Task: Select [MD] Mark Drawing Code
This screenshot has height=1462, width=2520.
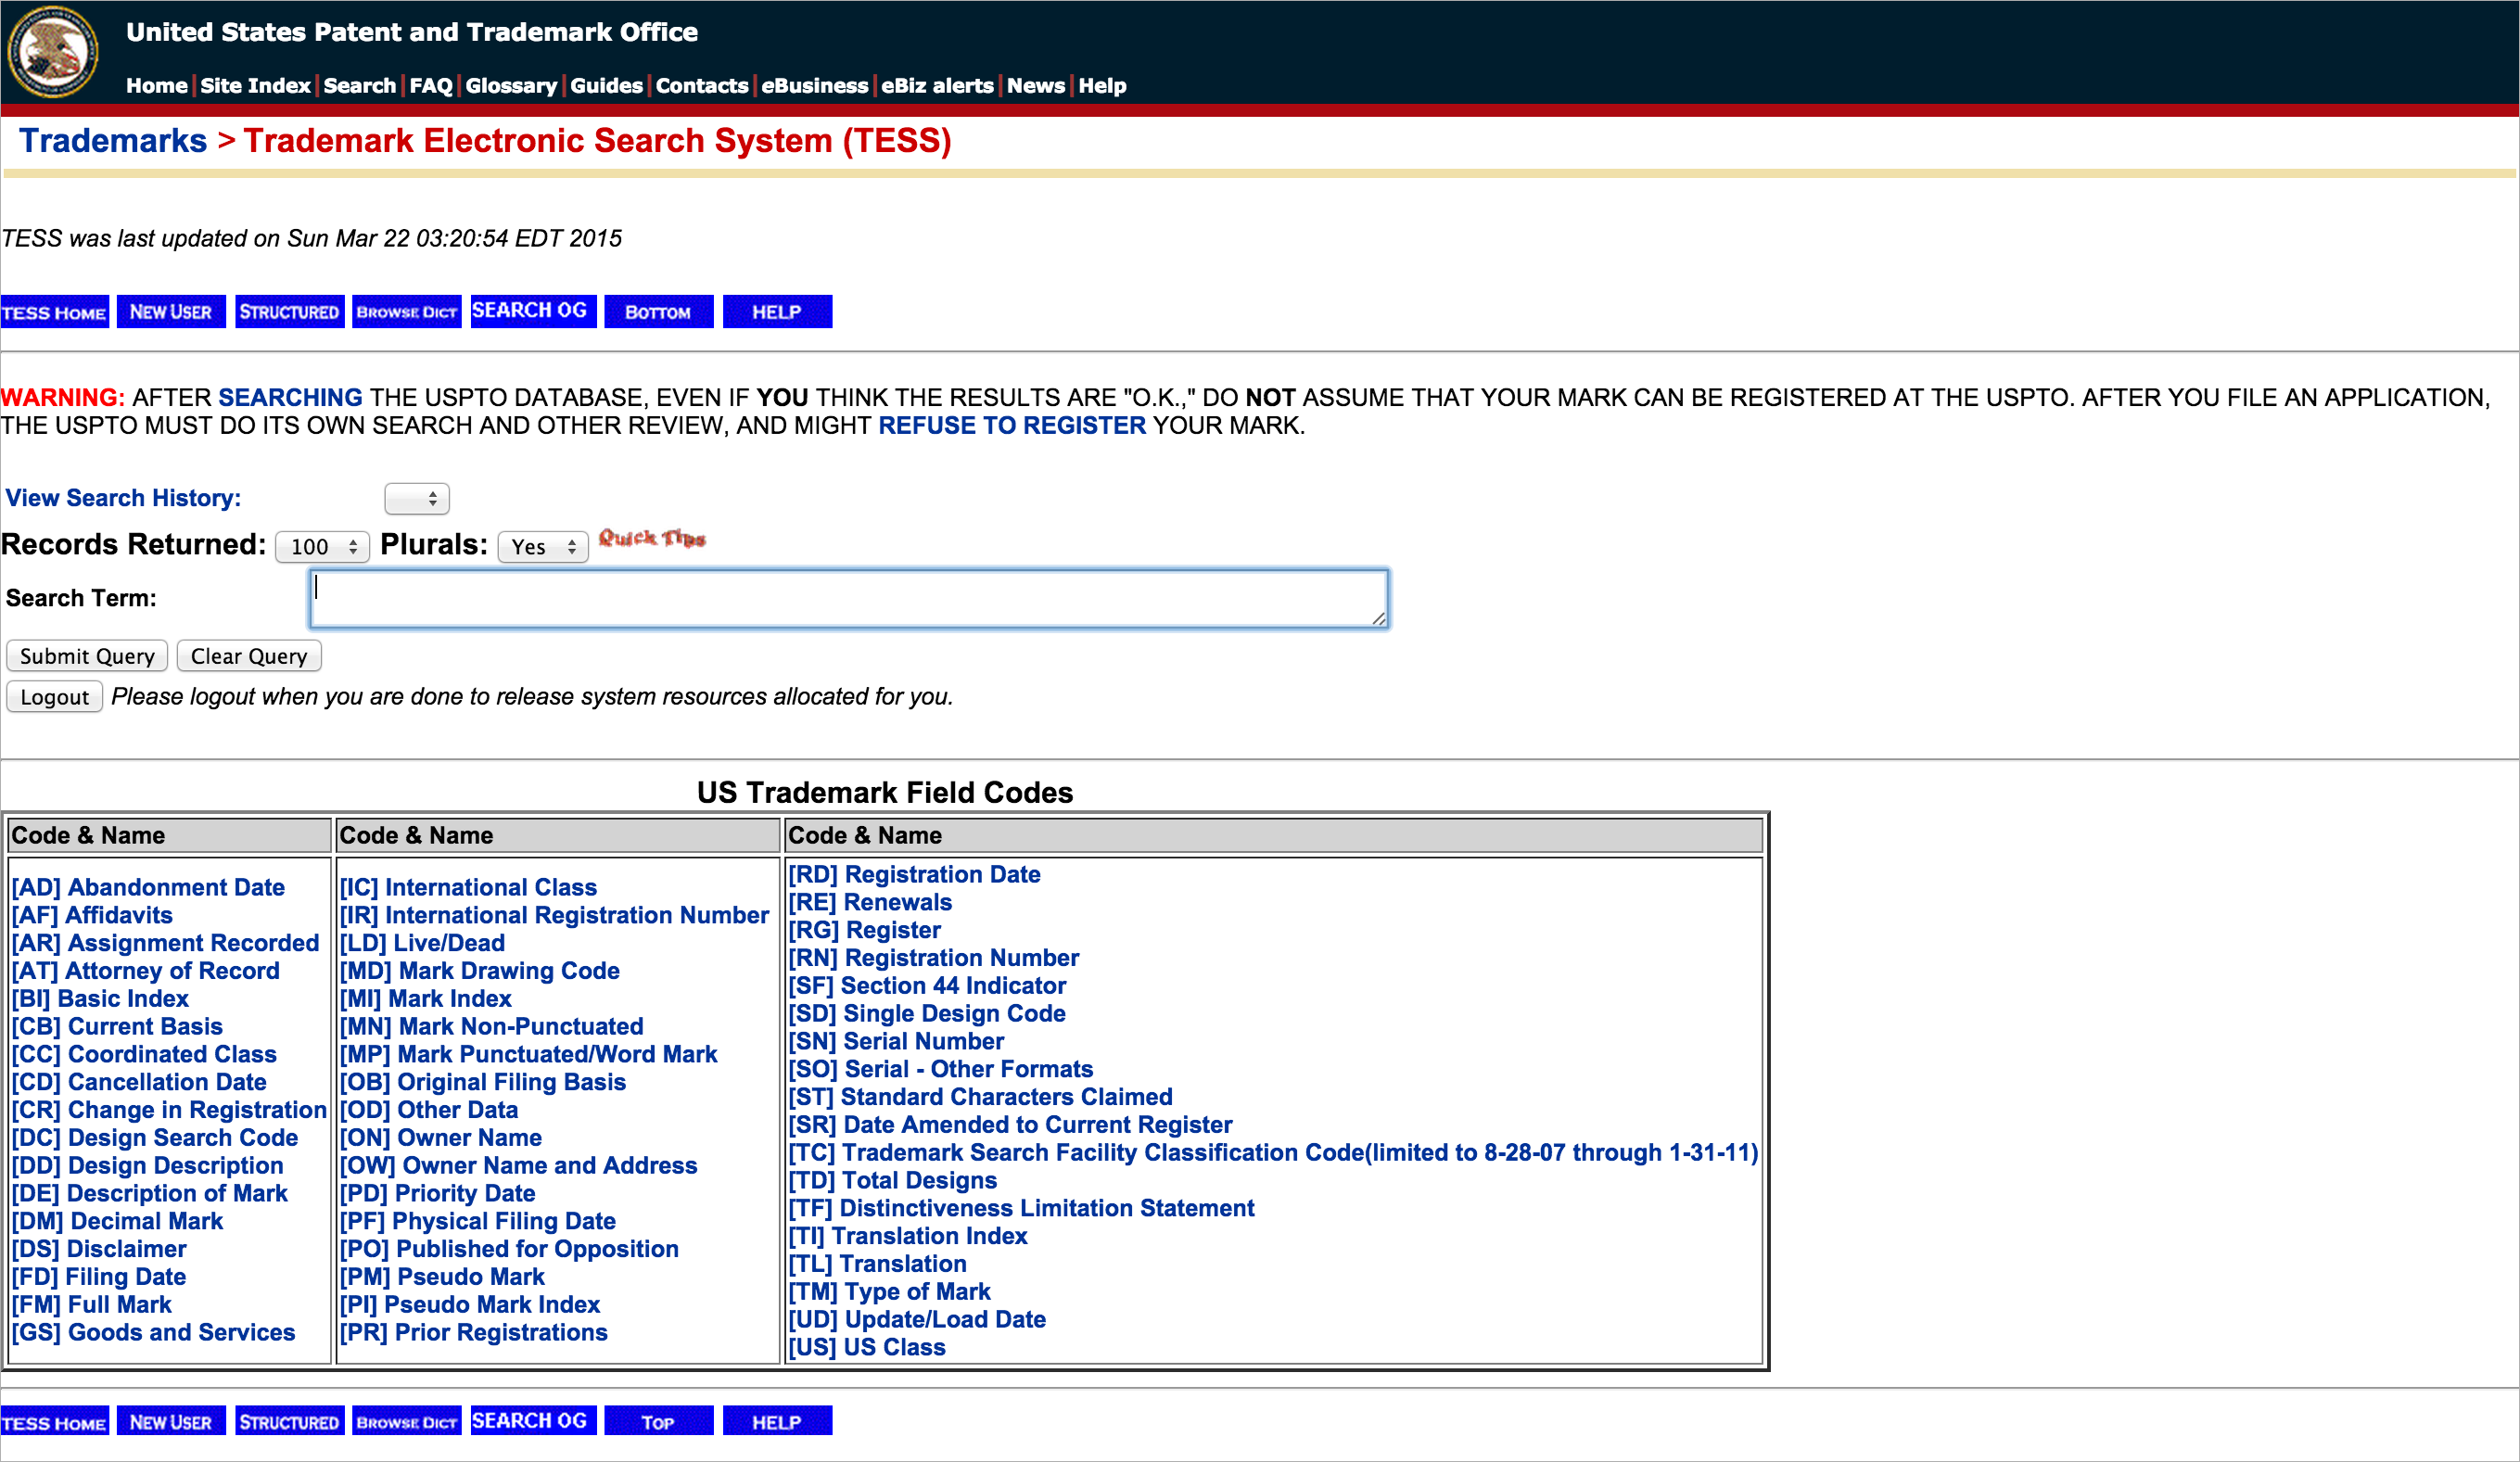Action: (x=479, y=971)
